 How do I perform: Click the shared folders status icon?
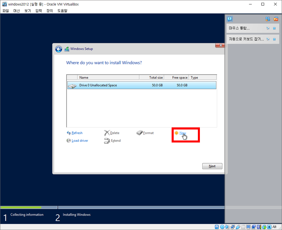tap(243, 227)
